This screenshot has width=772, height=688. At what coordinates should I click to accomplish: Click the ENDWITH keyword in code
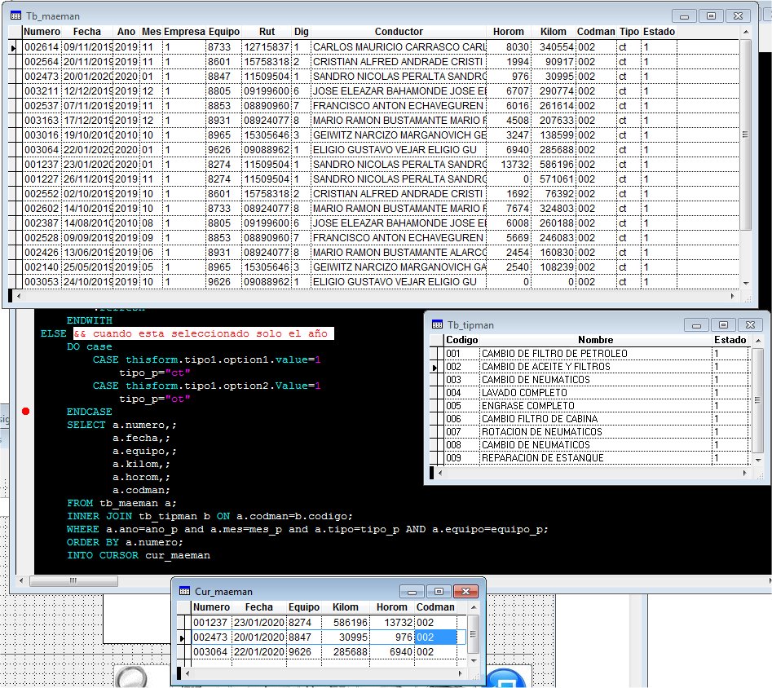coord(90,320)
